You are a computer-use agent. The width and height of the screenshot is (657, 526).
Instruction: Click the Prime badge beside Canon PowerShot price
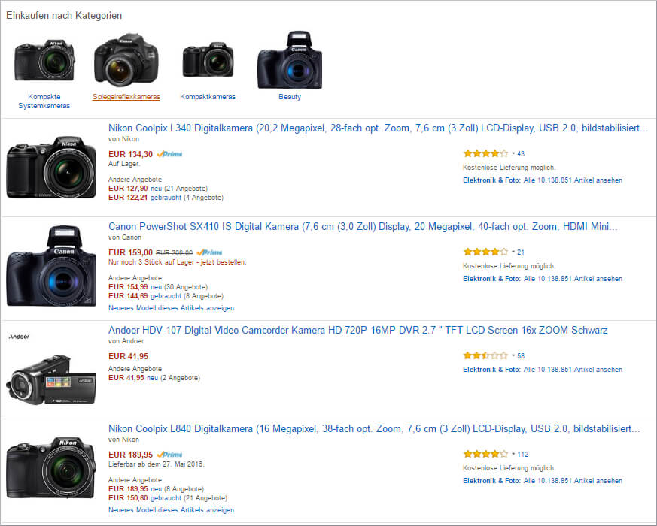209,252
